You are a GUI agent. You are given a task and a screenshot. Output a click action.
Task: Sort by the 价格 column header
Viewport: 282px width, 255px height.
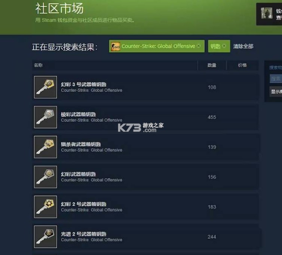[242, 65]
